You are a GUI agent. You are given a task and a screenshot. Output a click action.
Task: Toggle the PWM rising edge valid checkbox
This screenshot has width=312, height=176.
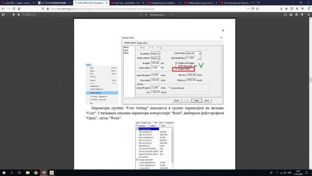pyautogui.click(x=177, y=66)
